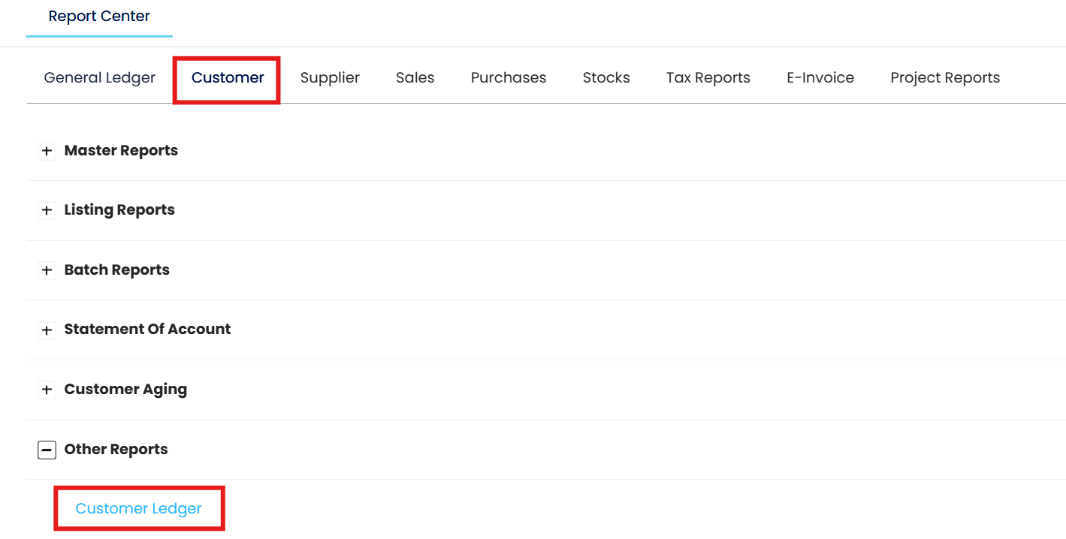Switch to the Purchases tab

tap(509, 77)
